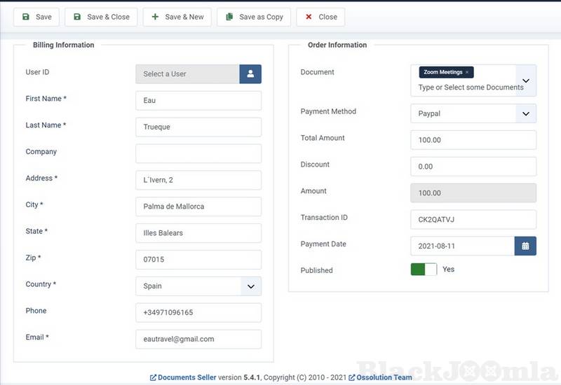Toggle the Published switch off
561x385 pixels.
[424, 269]
